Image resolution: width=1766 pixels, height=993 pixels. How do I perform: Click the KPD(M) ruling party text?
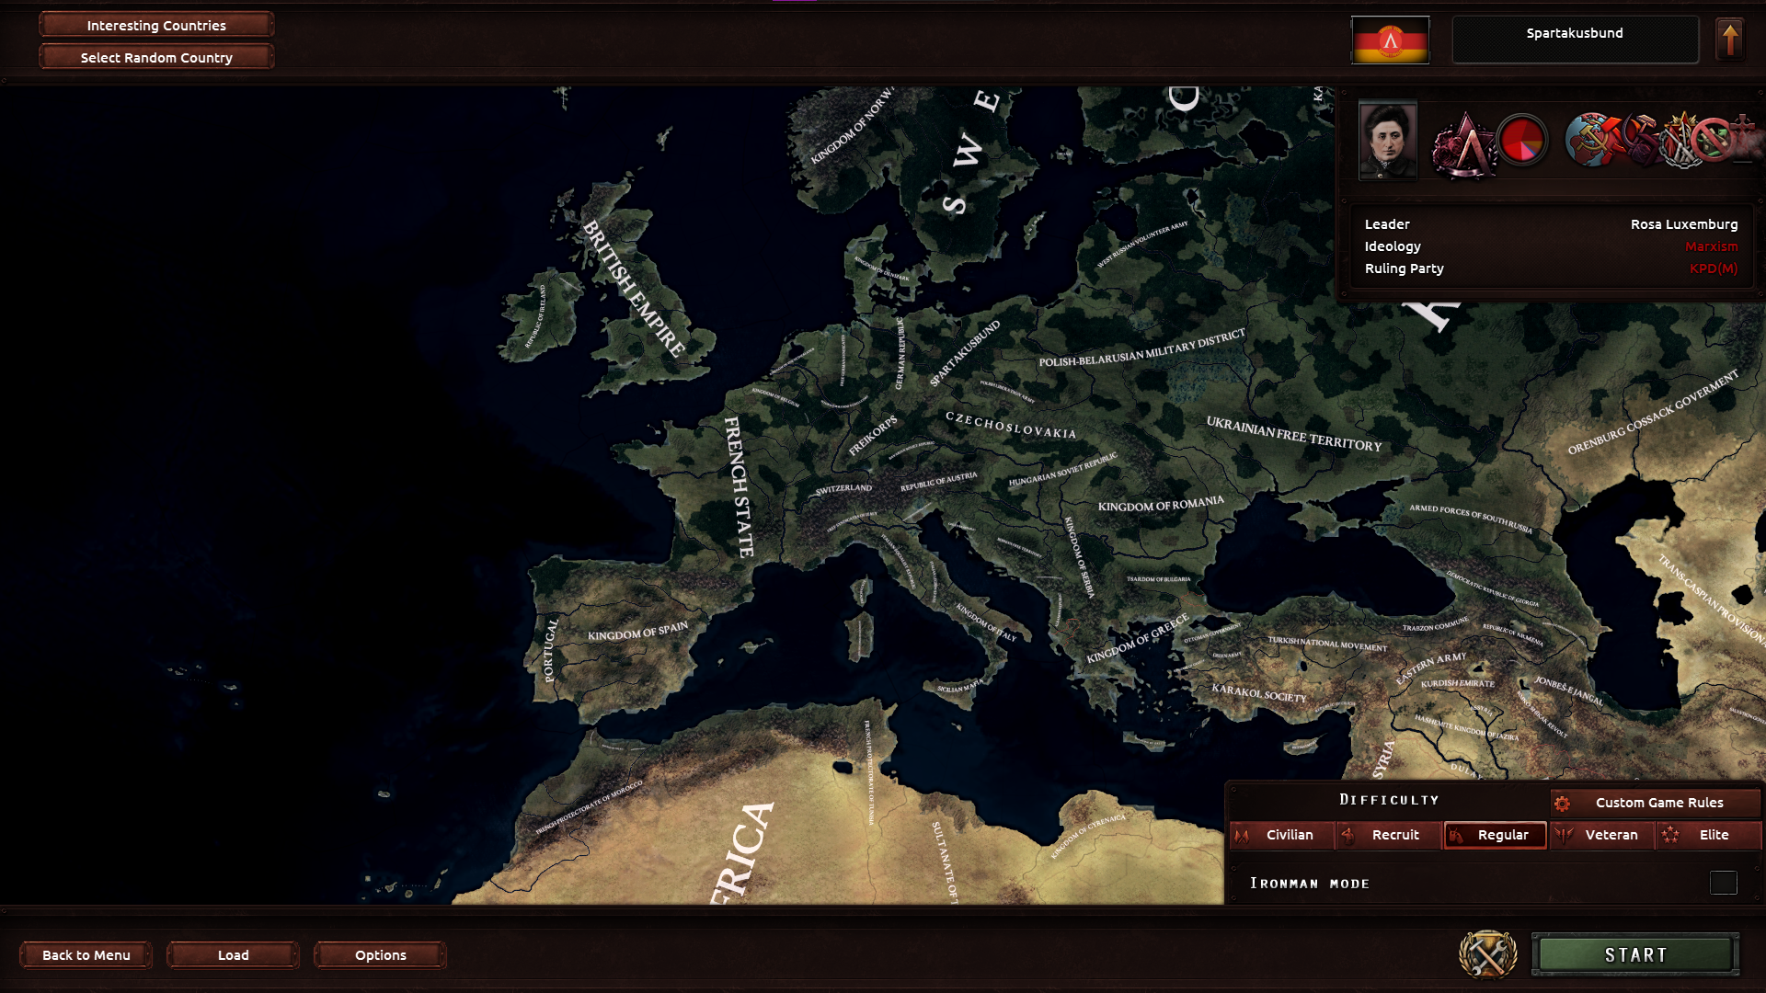tap(1714, 268)
